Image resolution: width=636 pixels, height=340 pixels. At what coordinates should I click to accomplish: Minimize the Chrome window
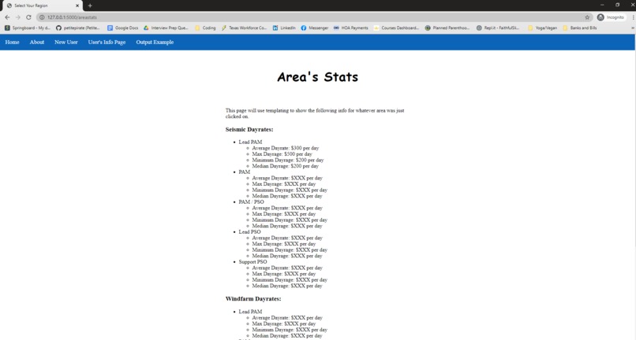pos(602,5)
